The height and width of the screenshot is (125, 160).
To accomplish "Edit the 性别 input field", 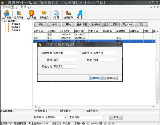I will tap(65, 60).
